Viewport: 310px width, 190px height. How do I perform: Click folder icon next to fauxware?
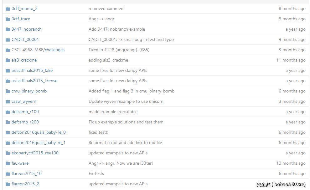8,163
